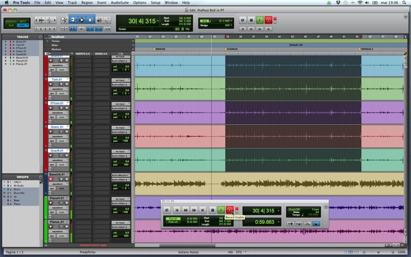Select the Scrubber speaker tool
411x257 pixels.
pos(100,20)
